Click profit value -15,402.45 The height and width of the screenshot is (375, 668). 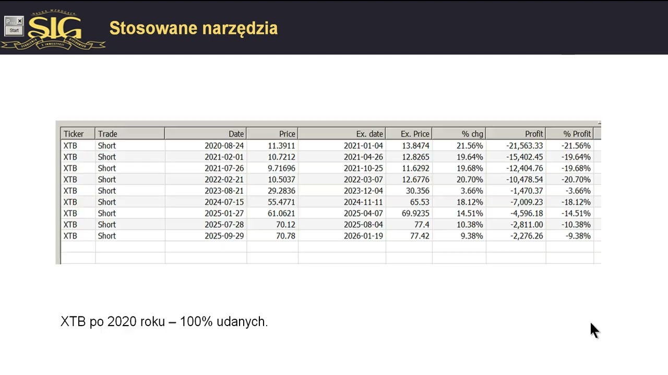coord(524,157)
